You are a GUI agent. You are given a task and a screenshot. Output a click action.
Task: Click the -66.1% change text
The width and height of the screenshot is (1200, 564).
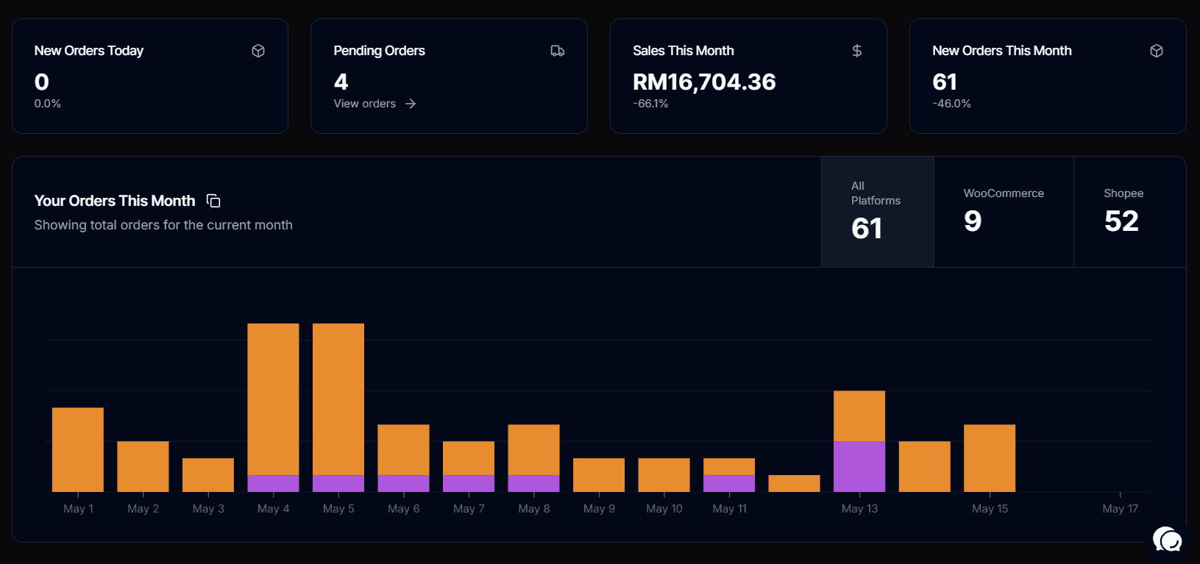650,104
